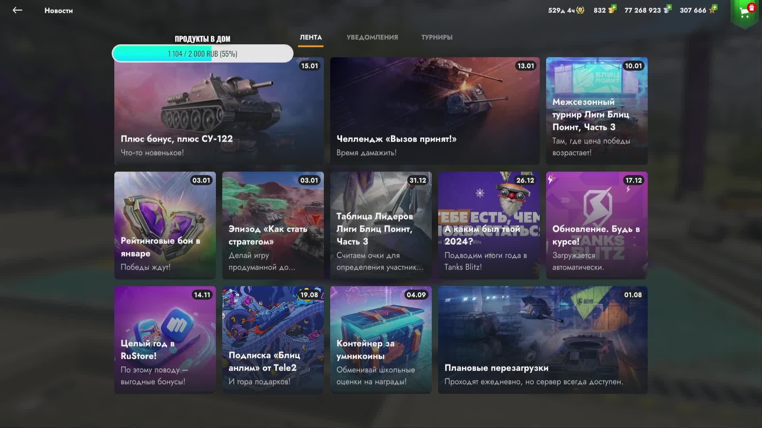The width and height of the screenshot is (762, 428).
Task: Open Межсезонный турнир Лиги Блиц Поинт card
Action: [x=597, y=111]
